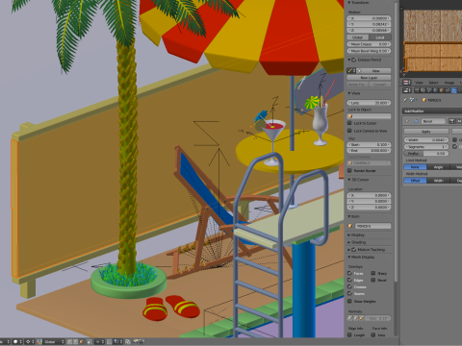Screen dimensions: 462x346
Task: Click the New Layer button
Action: (369, 78)
